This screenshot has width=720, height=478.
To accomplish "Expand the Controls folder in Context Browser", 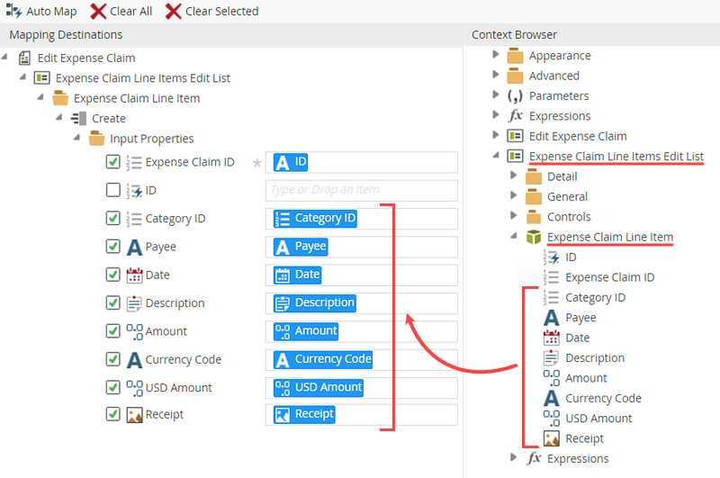I will (514, 216).
